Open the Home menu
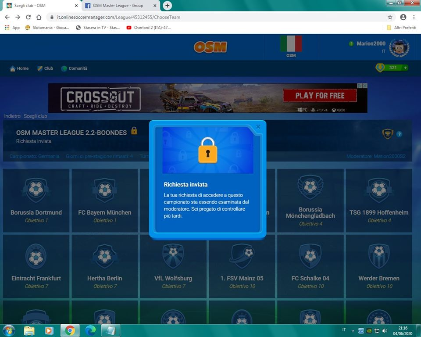Image resolution: width=421 pixels, height=337 pixels. (x=19, y=68)
